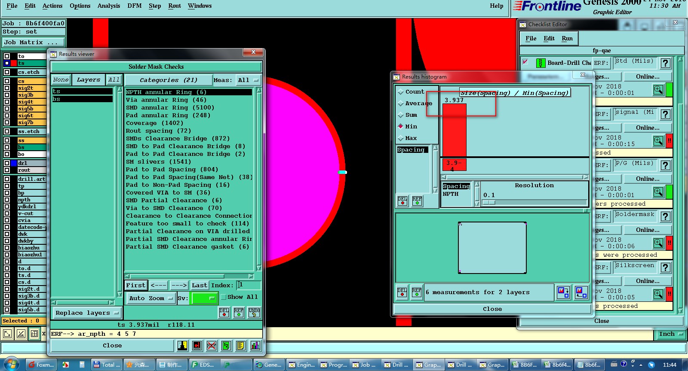Toggle the Show All checkbox
Screen dimensions: 688x371
224,297
